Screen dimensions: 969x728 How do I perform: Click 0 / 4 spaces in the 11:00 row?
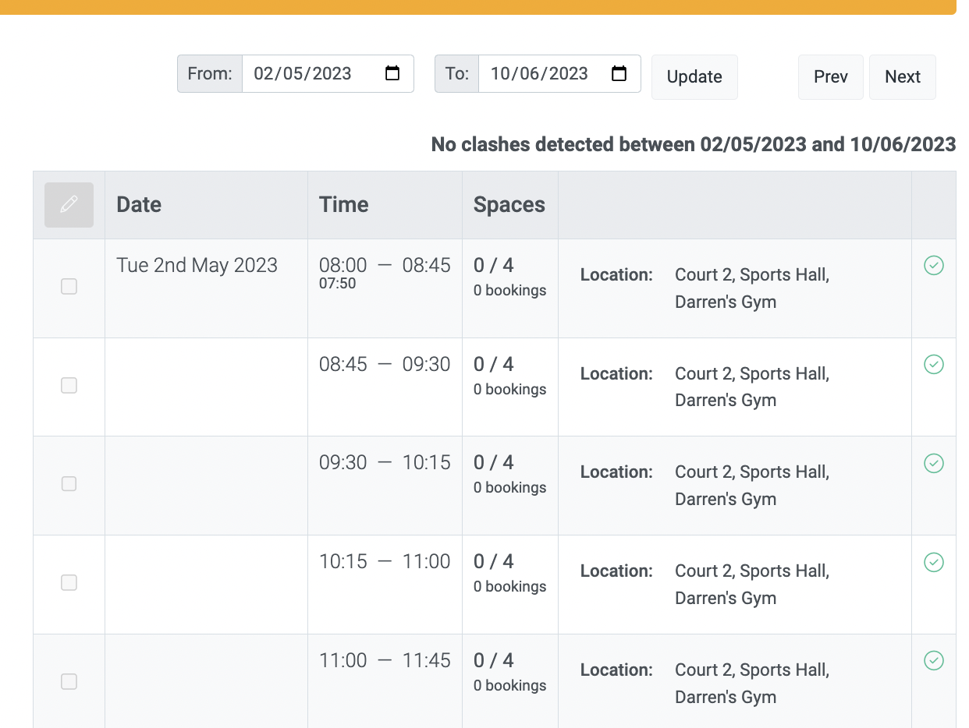coord(494,660)
